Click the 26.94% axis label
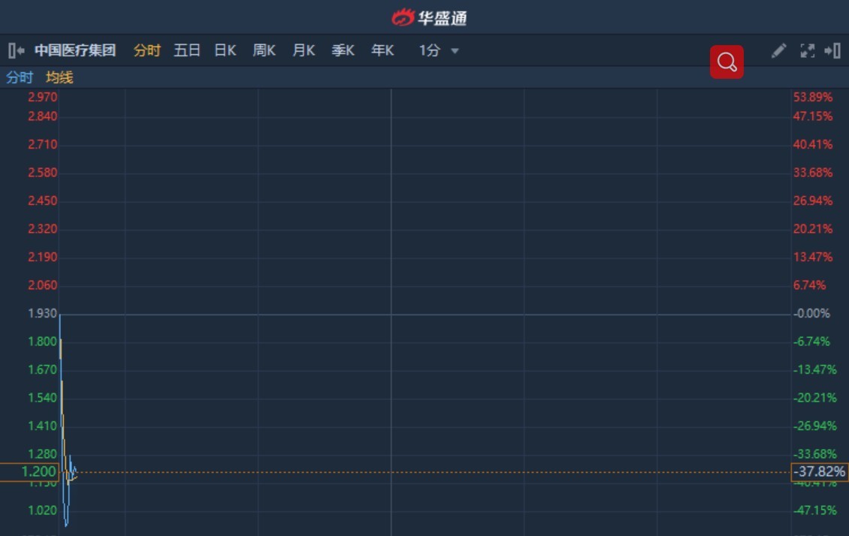 (x=813, y=201)
